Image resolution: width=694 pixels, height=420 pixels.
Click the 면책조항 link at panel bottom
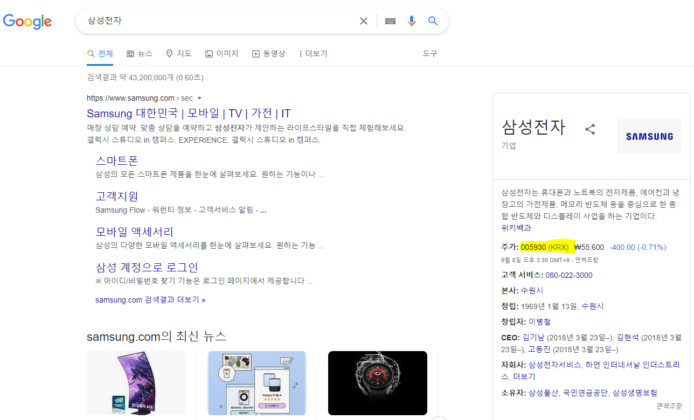point(668,406)
